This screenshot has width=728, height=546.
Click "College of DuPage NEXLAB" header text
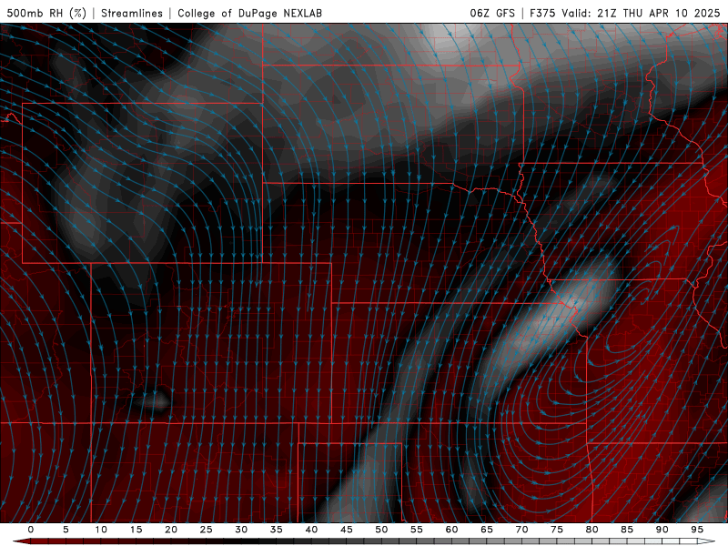[x=249, y=13]
